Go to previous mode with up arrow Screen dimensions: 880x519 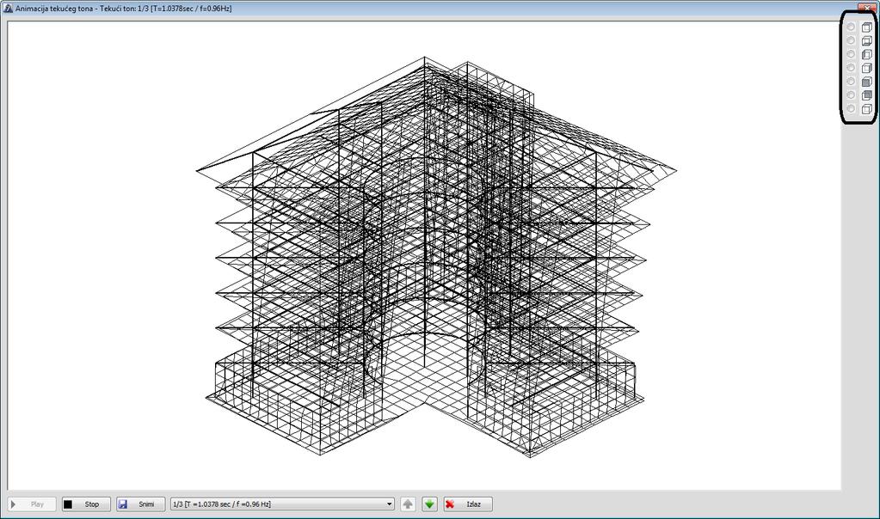(x=408, y=504)
